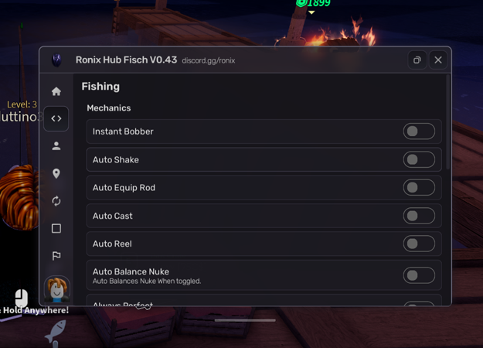
Task: Toggle Auto Equip Rod on
Action: click(419, 188)
